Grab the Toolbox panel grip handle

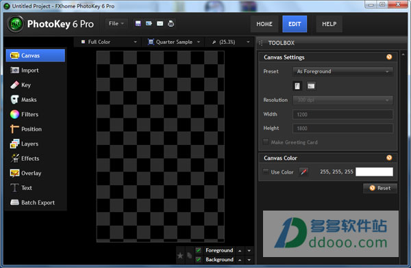tap(261, 43)
